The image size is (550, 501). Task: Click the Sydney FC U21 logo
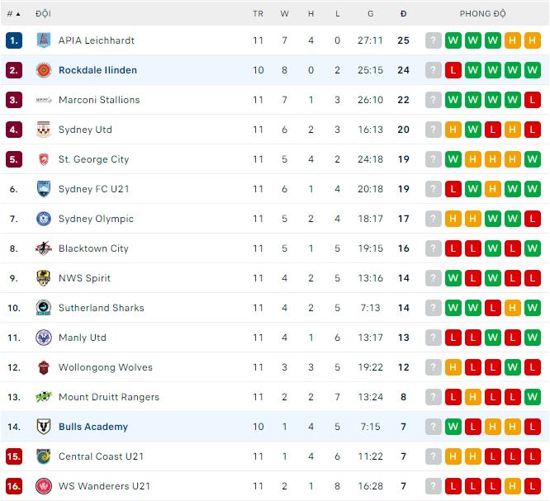pos(44,189)
